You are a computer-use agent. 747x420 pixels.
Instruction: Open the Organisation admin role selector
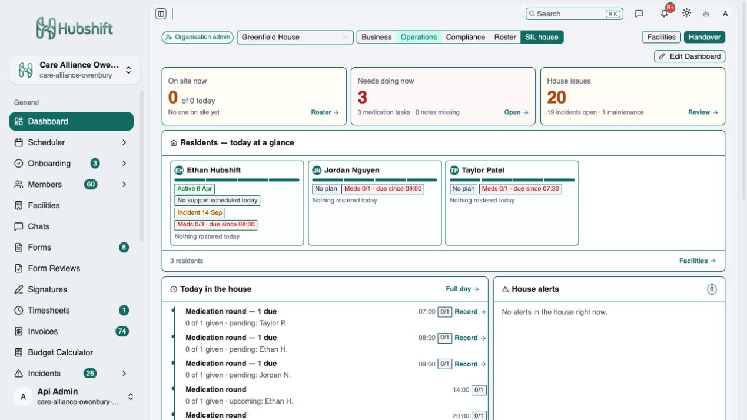click(x=198, y=37)
